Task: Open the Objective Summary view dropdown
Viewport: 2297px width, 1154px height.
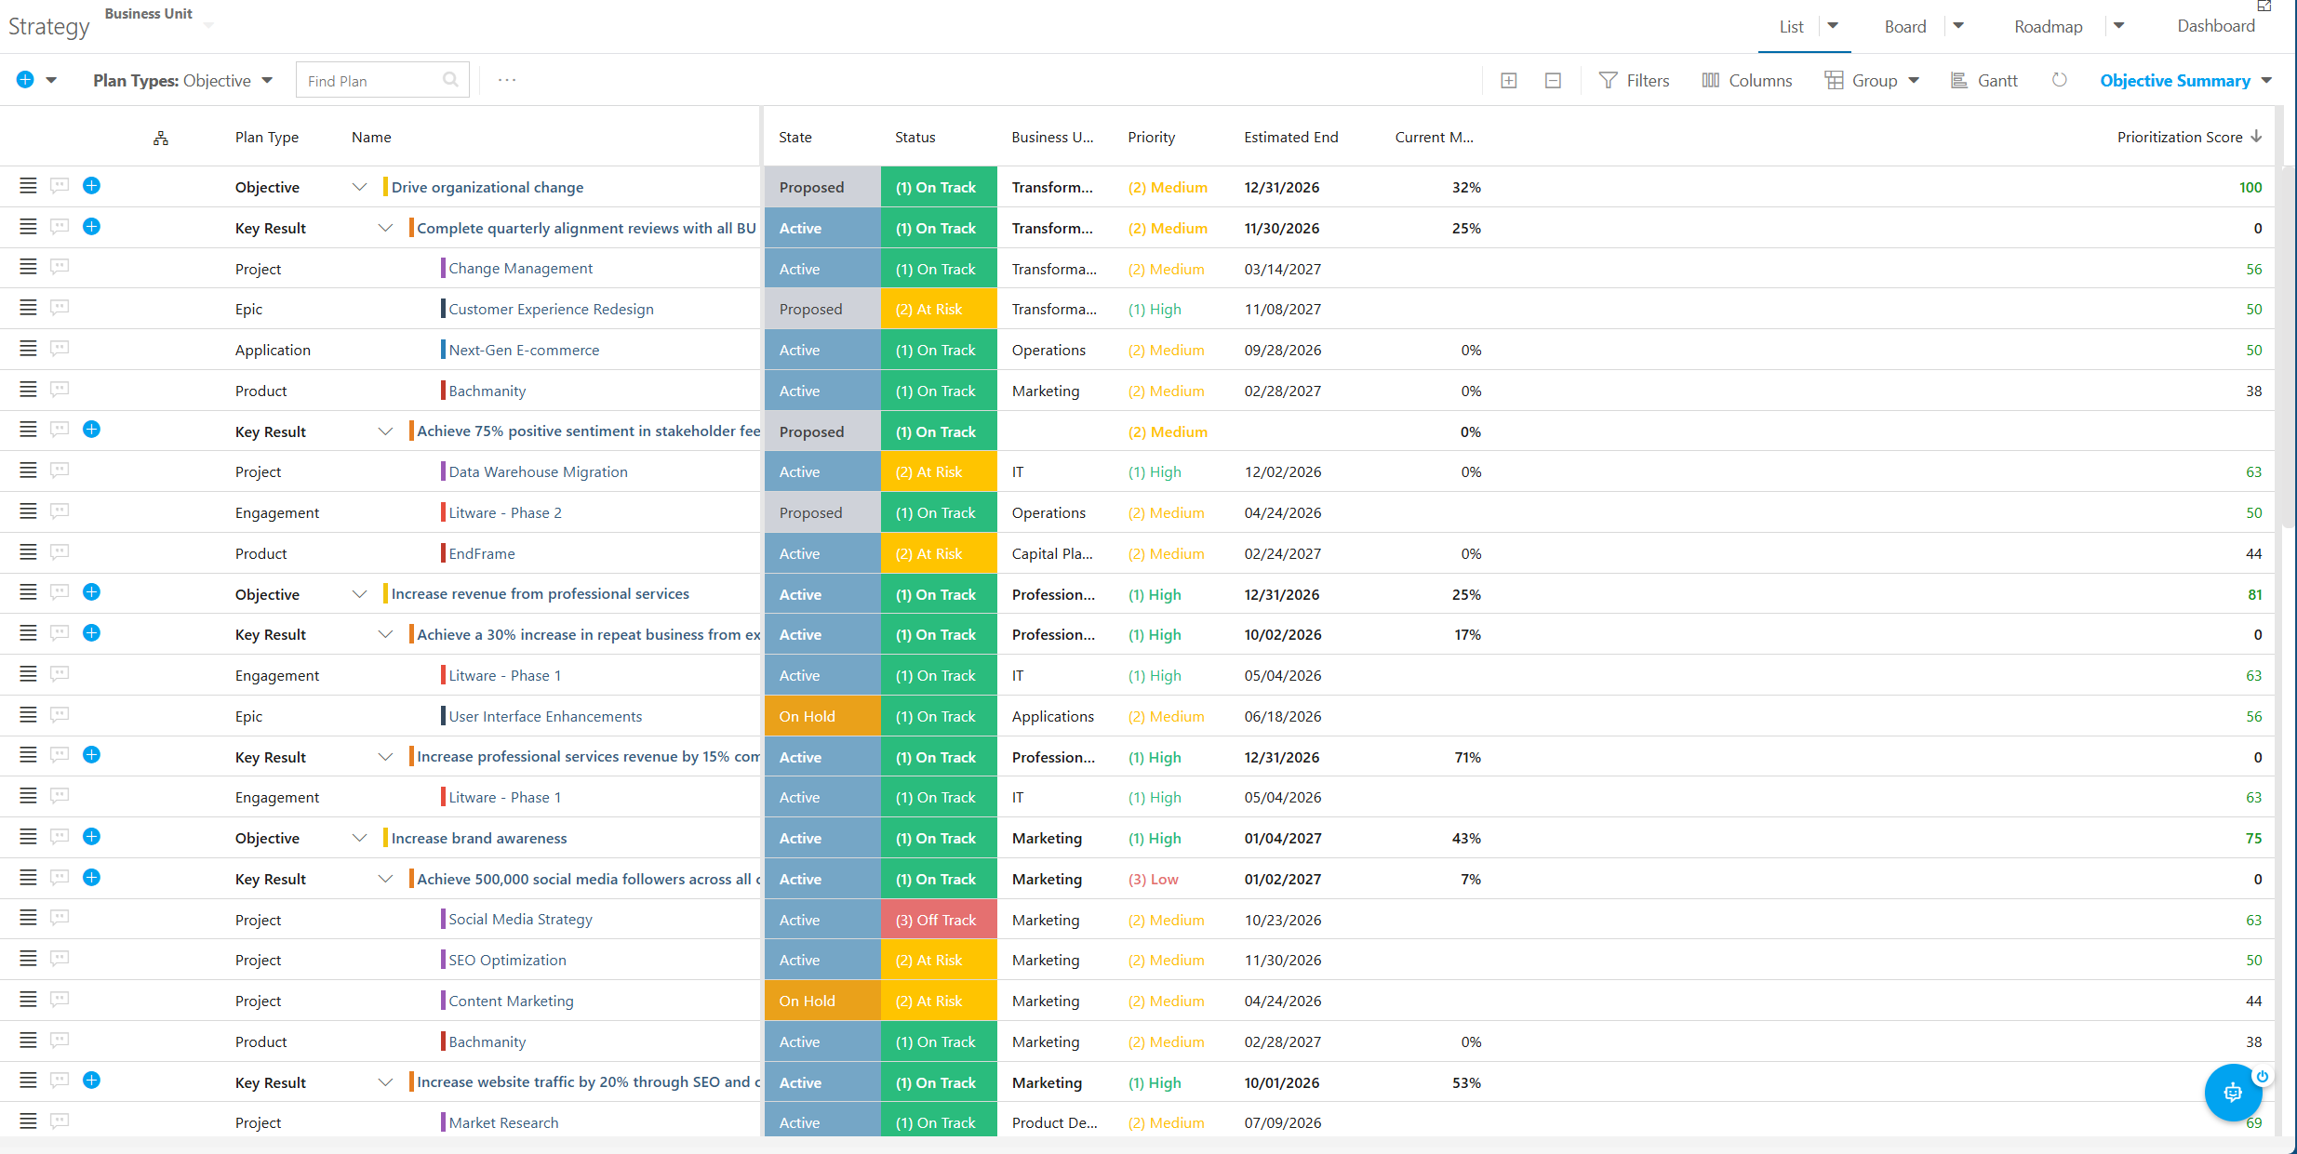Action: [2185, 81]
